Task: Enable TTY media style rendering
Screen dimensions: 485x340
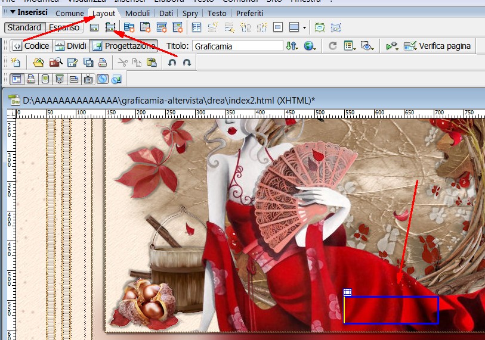Action: click(x=74, y=79)
